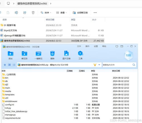
Task: Open the 操作 menu in 360压缩
Action: tap(87, 46)
